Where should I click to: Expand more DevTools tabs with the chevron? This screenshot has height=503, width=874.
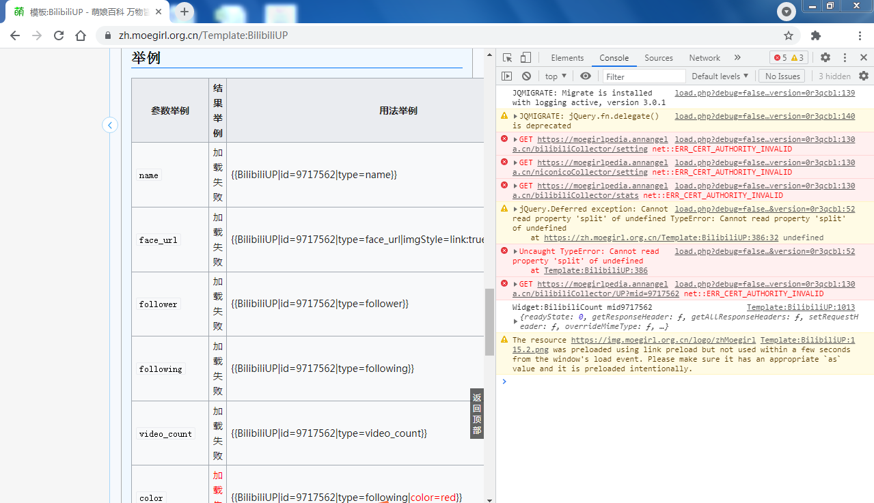(x=737, y=58)
